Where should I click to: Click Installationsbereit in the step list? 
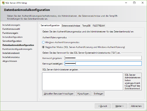[x=11, y=53]
